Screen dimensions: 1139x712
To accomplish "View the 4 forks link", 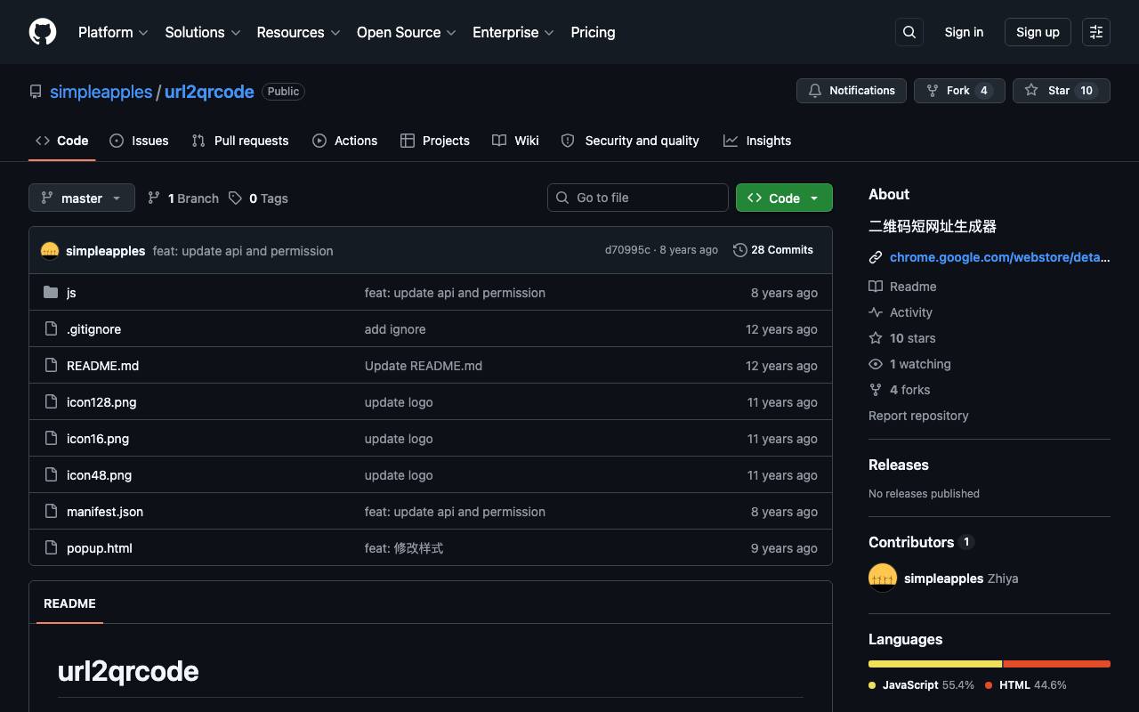I will pyautogui.click(x=900, y=390).
